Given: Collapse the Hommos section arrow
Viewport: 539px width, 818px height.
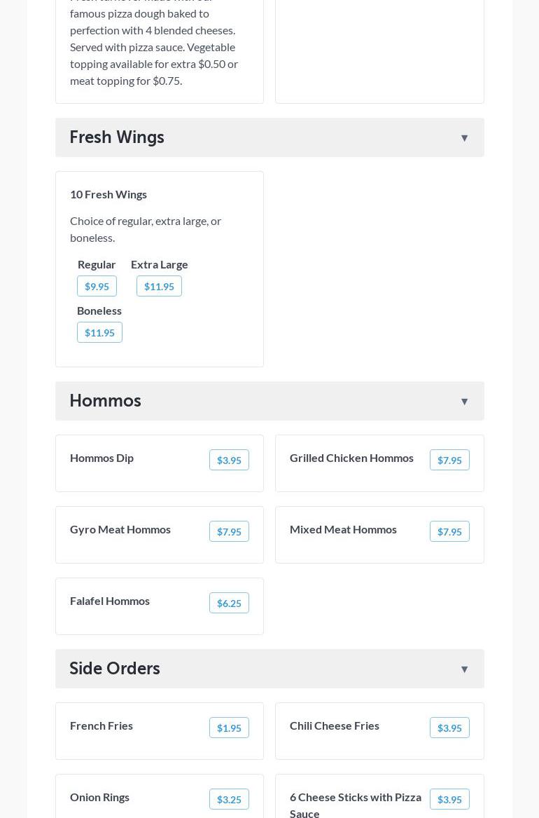Looking at the screenshot, I should [x=464, y=402].
